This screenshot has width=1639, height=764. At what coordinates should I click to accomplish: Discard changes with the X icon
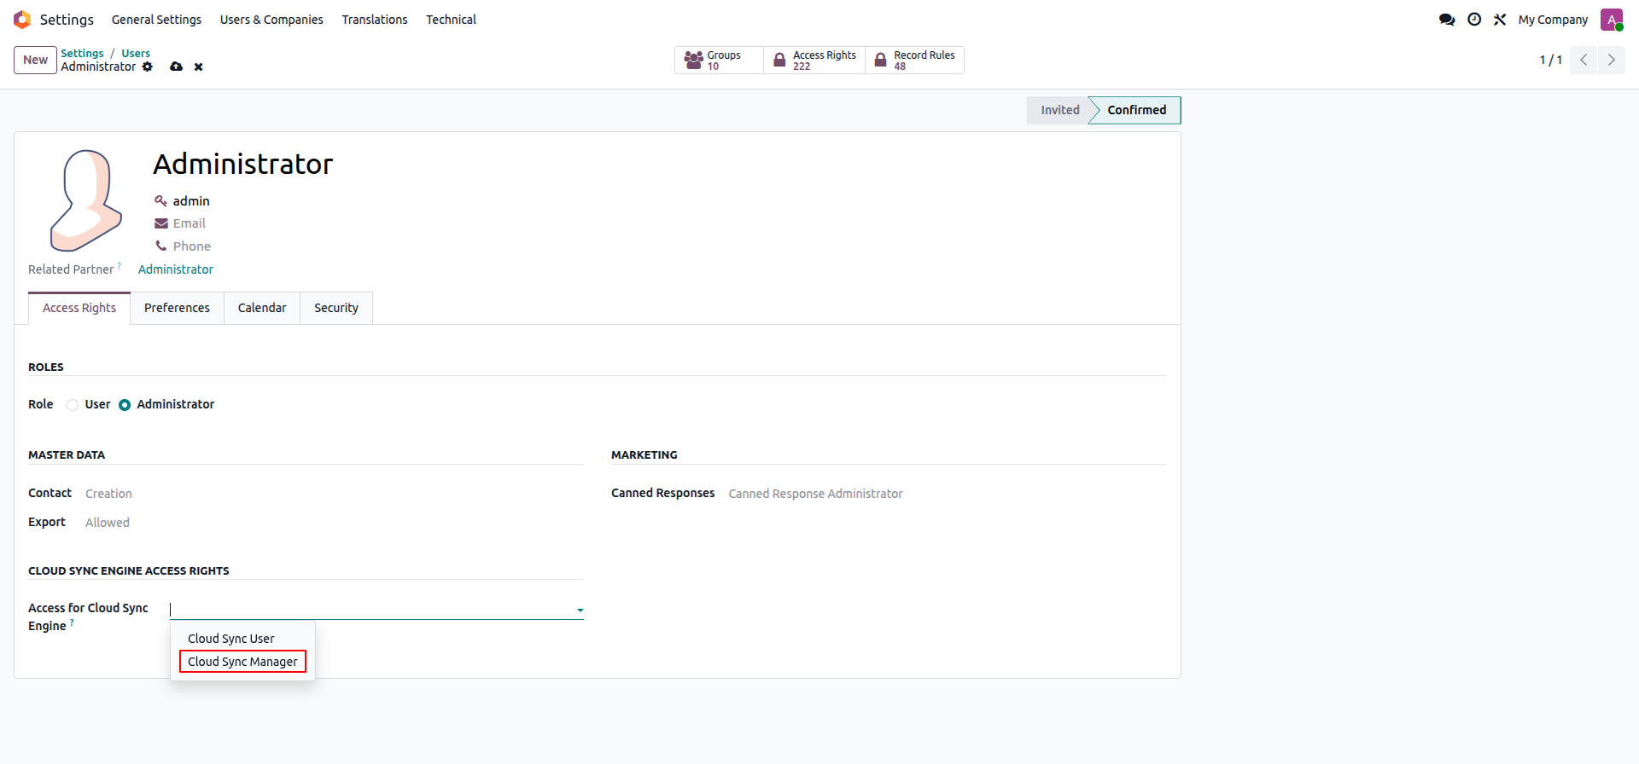click(x=198, y=67)
